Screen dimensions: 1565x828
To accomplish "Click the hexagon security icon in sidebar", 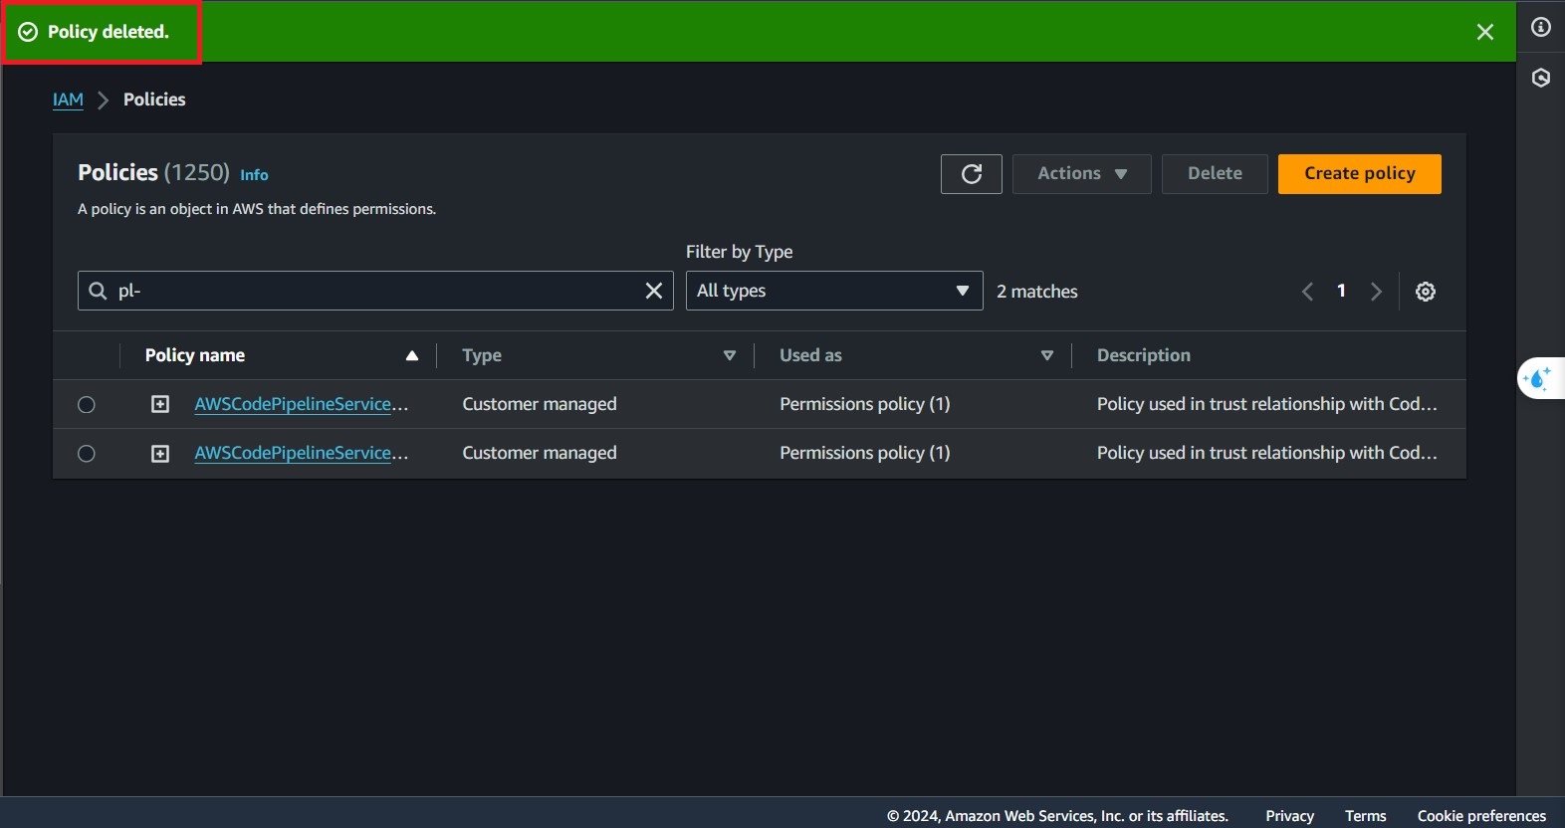I will point(1540,78).
